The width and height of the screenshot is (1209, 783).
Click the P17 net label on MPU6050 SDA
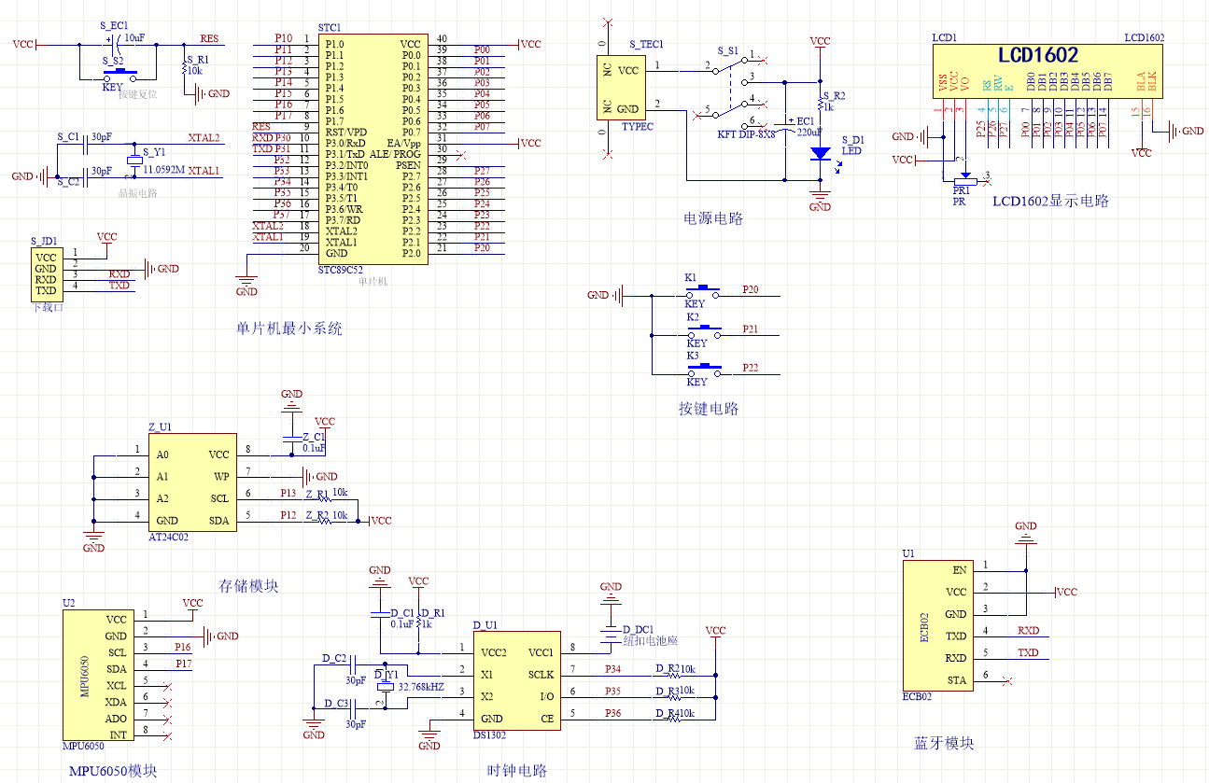[183, 664]
